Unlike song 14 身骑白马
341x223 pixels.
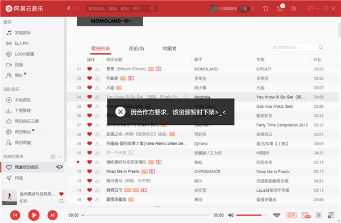tap(89, 190)
